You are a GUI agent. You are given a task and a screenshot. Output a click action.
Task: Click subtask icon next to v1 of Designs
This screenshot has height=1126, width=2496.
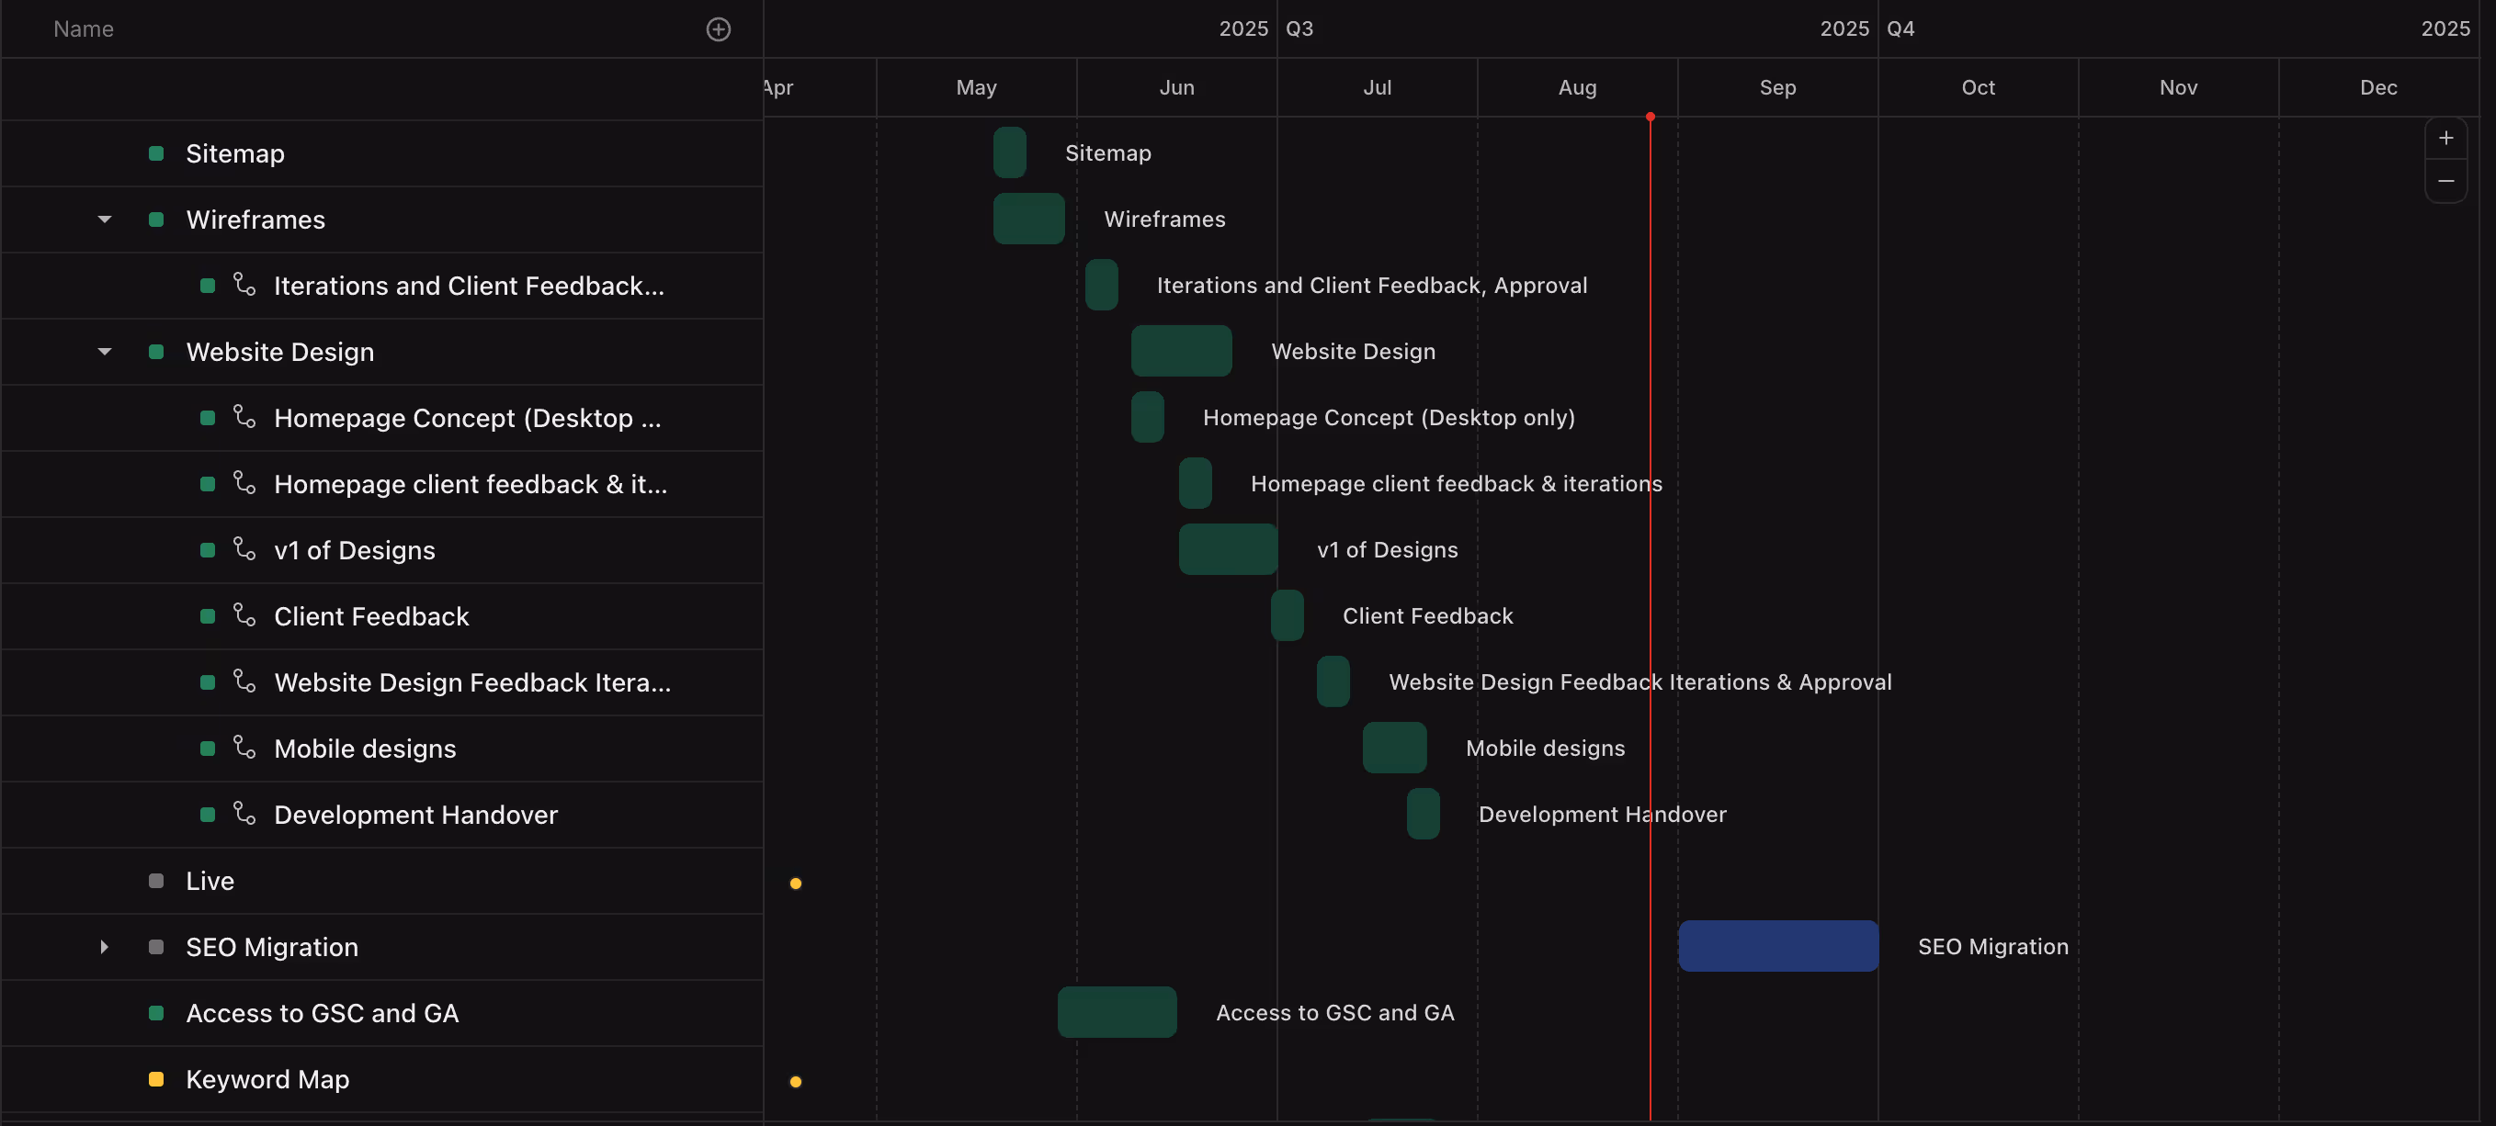(x=244, y=550)
